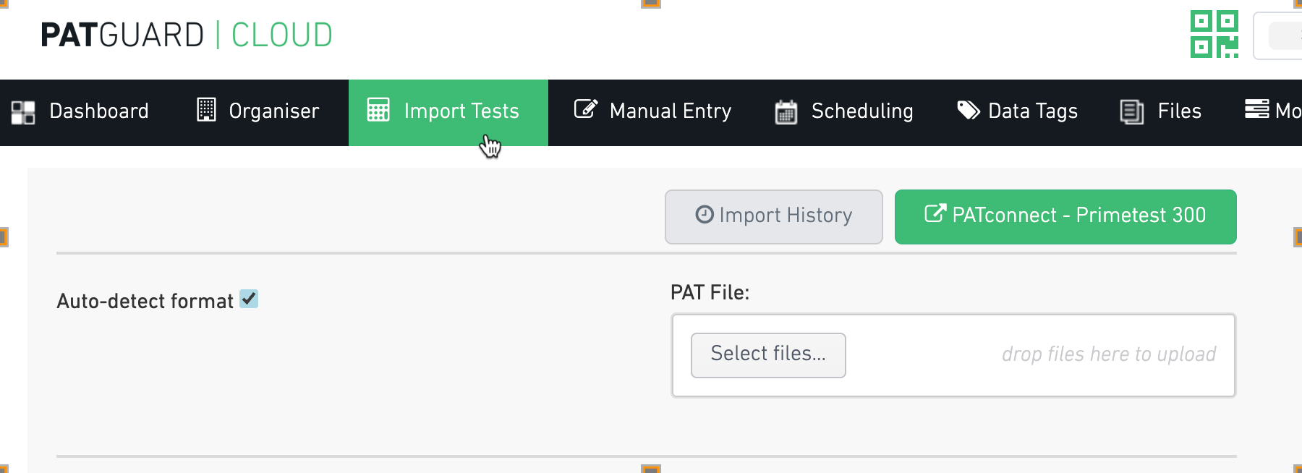The width and height of the screenshot is (1302, 473).
Task: Click the Manual Entry pencil icon
Action: click(x=586, y=109)
